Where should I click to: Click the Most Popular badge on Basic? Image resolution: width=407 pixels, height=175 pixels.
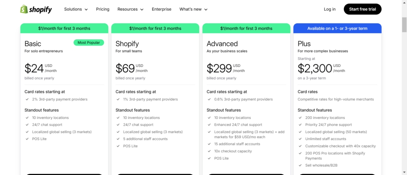(89, 42)
